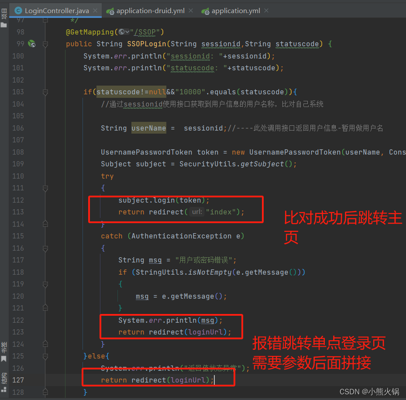Collapse the catch block fold on line 116

[x=45, y=248]
